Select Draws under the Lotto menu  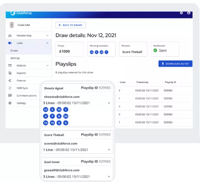coord(14,50)
